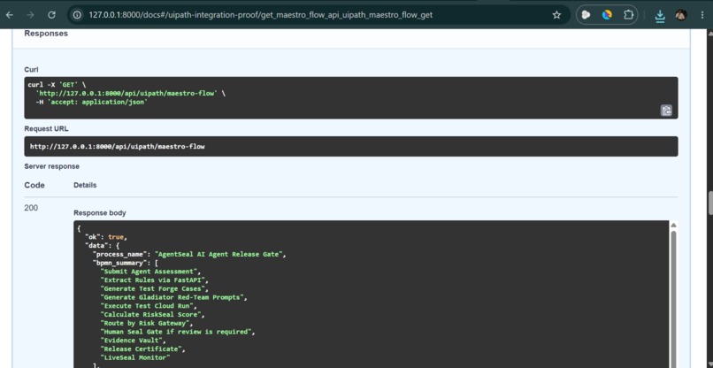Open the Extensions puzzle piece menu
The height and width of the screenshot is (368, 713).
click(x=628, y=15)
